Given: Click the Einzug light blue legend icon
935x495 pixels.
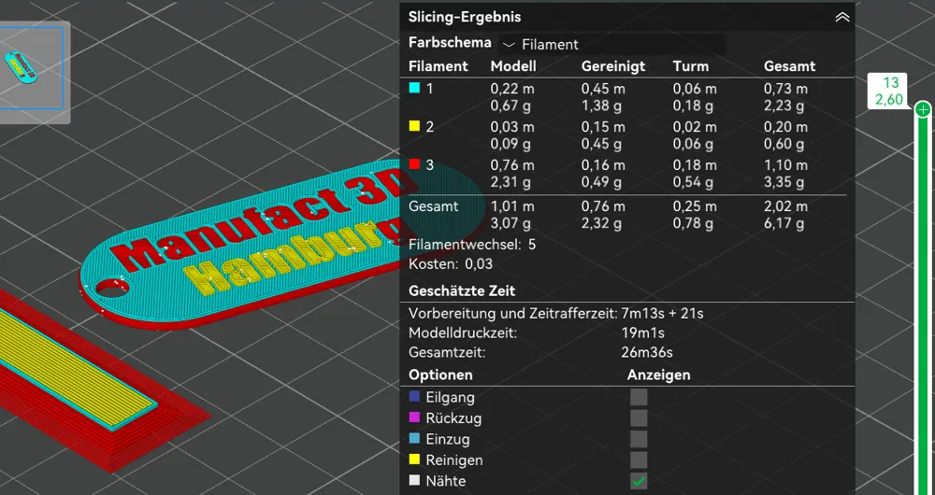Looking at the screenshot, I should pos(414,438).
